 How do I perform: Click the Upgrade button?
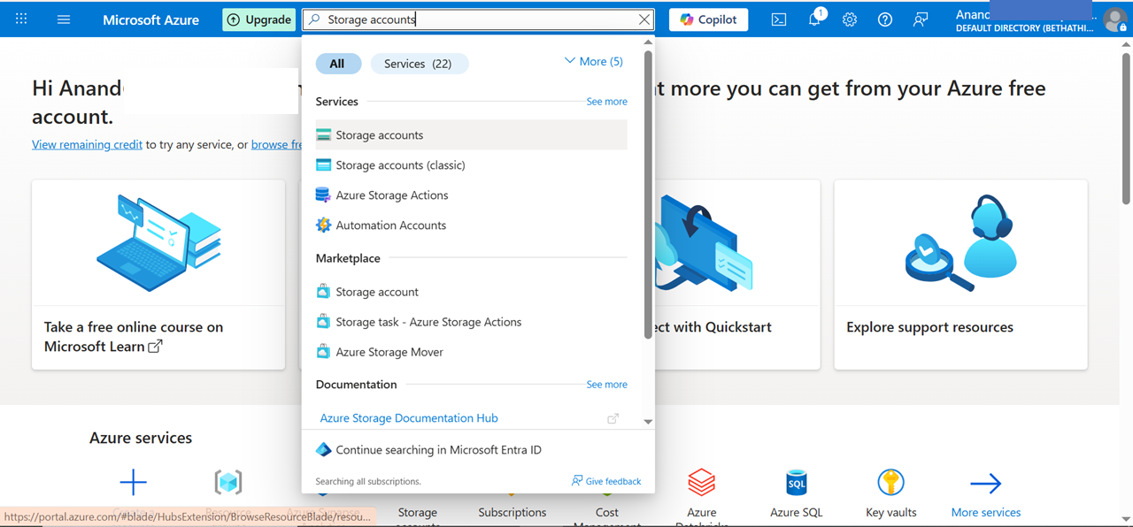click(259, 19)
